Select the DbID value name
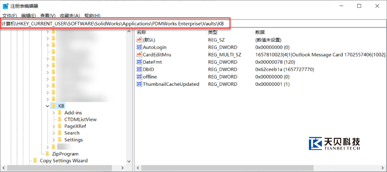The width and height of the screenshot is (387, 172). point(149,69)
